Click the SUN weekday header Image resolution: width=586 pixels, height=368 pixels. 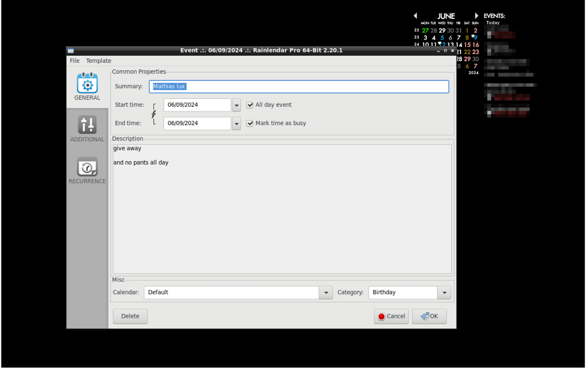[475, 23]
